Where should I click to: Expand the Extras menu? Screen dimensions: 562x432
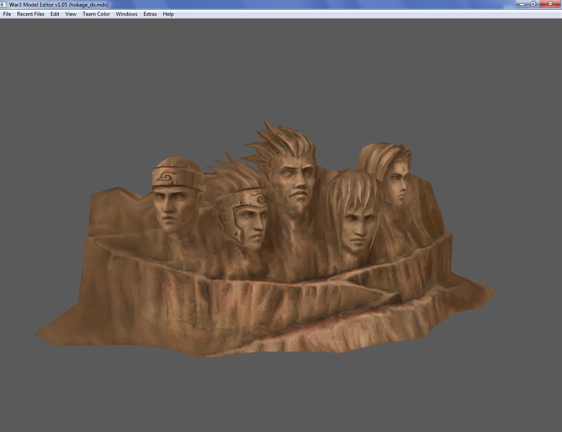pos(150,14)
